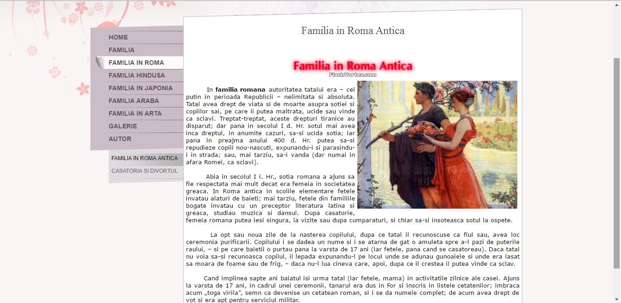Click the bold text familia romana
The image size is (621, 303).
click(240, 89)
